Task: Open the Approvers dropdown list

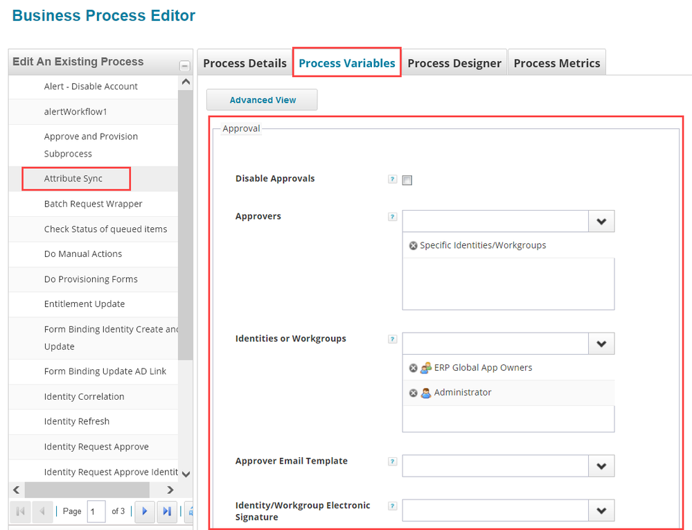Action: pos(601,222)
